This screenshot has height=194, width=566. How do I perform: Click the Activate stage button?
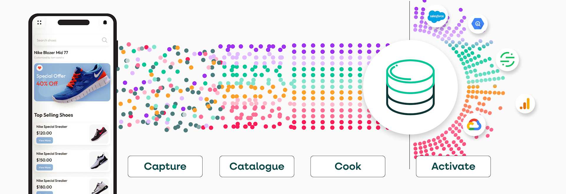click(x=453, y=166)
